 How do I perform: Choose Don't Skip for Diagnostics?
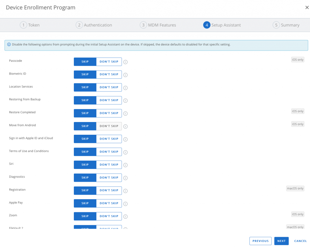click(x=109, y=178)
